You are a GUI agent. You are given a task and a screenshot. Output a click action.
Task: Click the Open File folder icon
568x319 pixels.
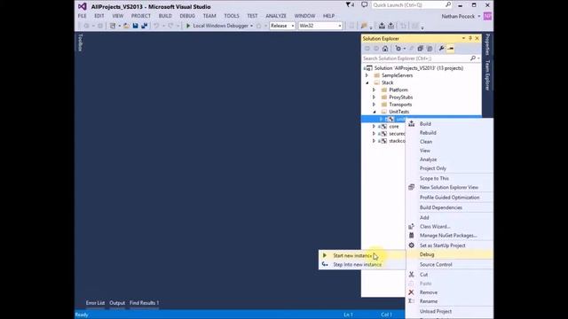[x=126, y=26]
